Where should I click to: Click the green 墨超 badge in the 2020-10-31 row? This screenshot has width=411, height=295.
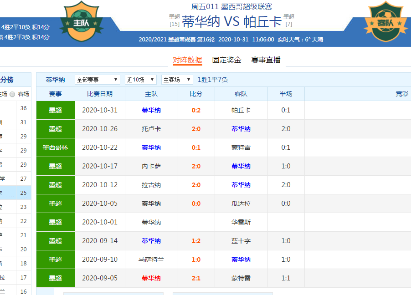(x=55, y=110)
